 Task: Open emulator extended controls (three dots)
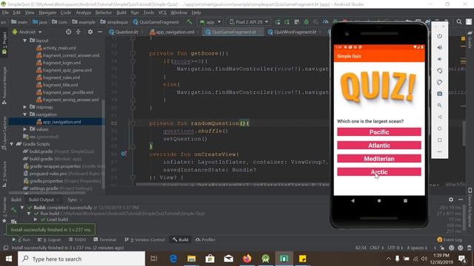point(439,151)
